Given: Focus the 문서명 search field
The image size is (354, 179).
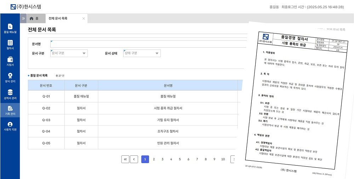Looking at the screenshot, I should coord(148,44).
